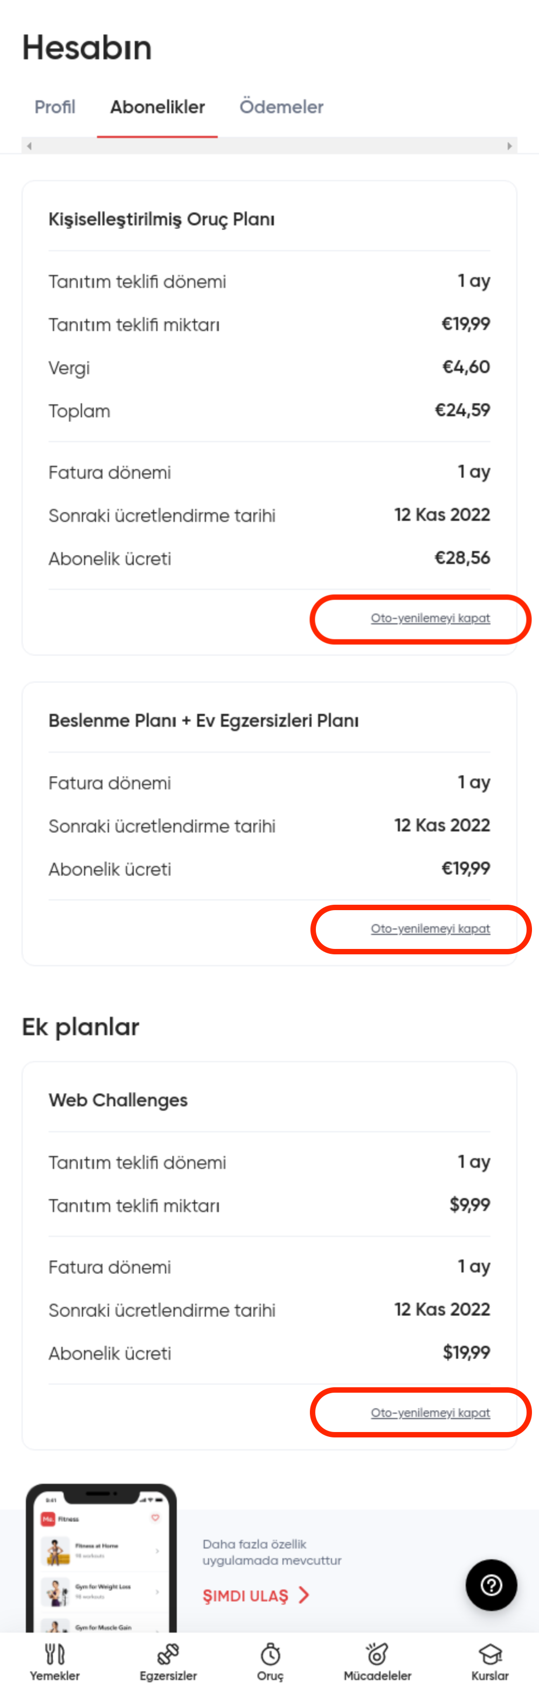Click the help question mark button
This screenshot has height=1693, width=539.
[x=491, y=1585]
